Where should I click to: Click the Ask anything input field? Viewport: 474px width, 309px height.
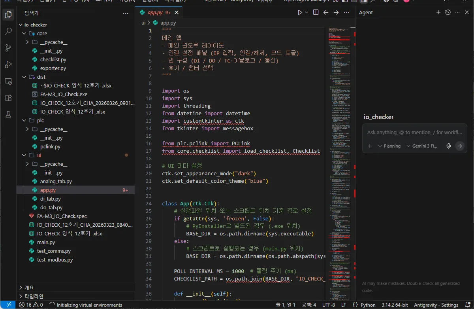pos(415,133)
